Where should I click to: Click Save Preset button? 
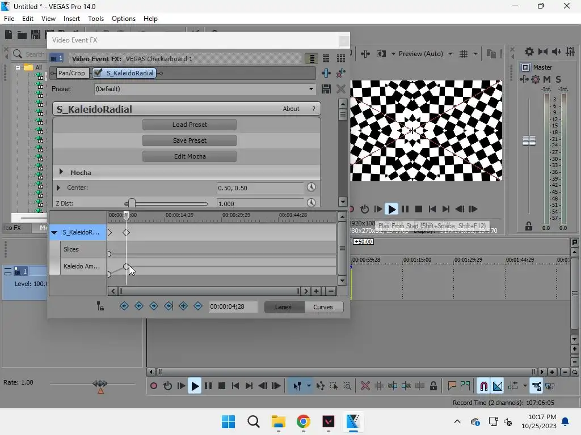click(190, 140)
